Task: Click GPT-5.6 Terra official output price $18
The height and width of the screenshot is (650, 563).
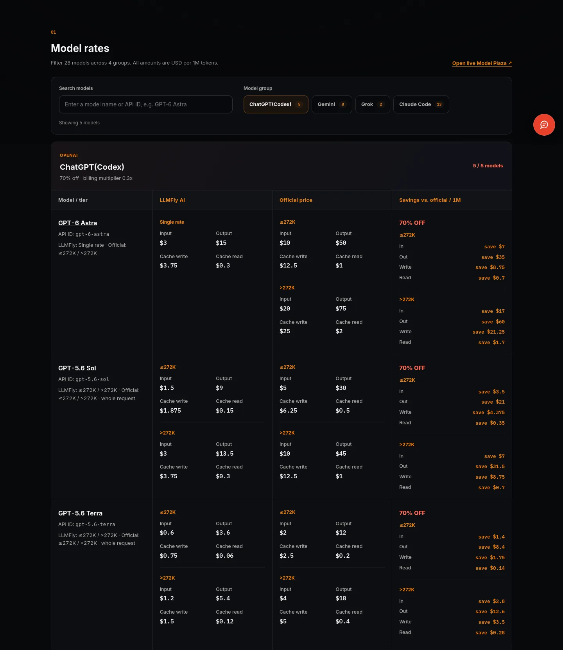Action: click(341, 598)
